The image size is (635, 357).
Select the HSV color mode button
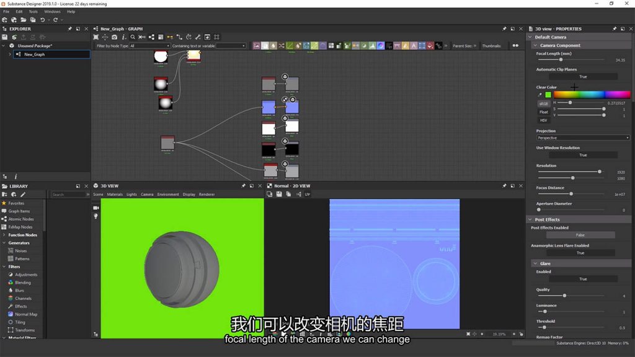pos(543,120)
